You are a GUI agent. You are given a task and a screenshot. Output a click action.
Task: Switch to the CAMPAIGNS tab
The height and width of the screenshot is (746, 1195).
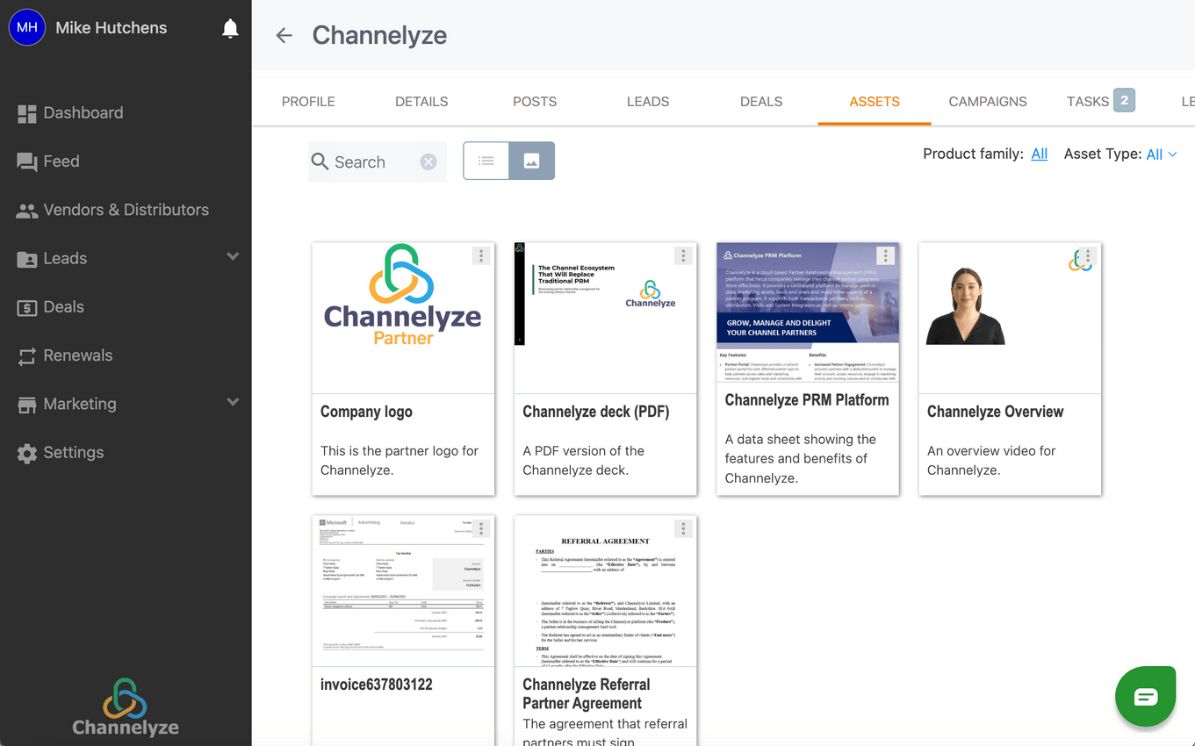point(987,101)
